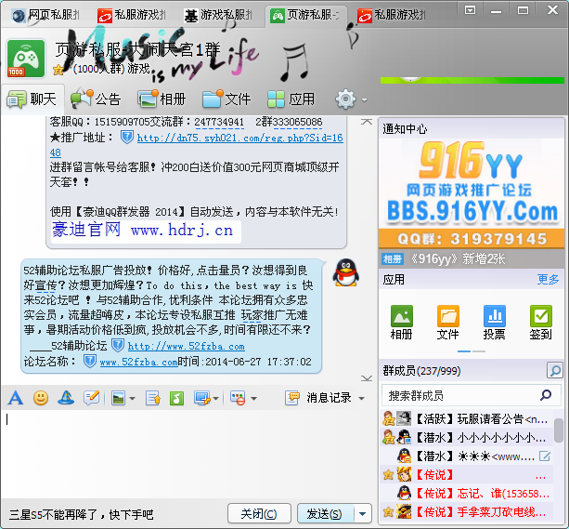Click the green music note toolbar icon
The image size is (569, 529).
(x=176, y=398)
